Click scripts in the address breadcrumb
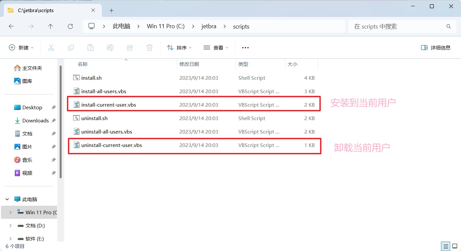The width and height of the screenshot is (461, 251). (x=241, y=27)
